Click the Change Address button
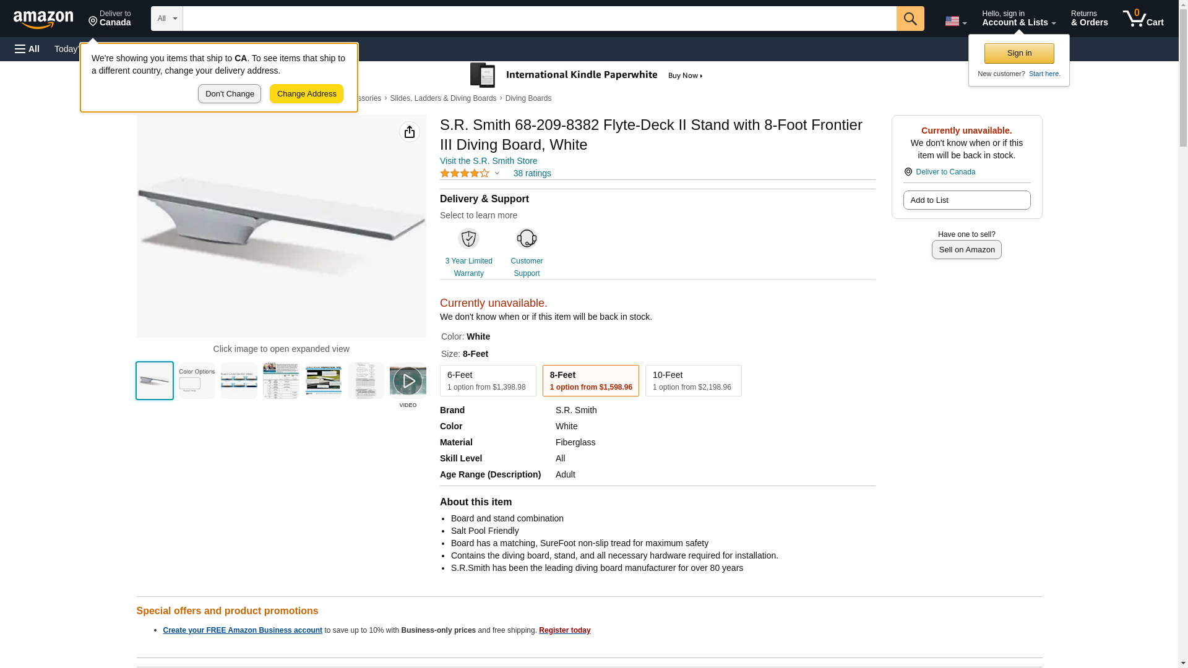This screenshot has width=1188, height=668. (306, 94)
